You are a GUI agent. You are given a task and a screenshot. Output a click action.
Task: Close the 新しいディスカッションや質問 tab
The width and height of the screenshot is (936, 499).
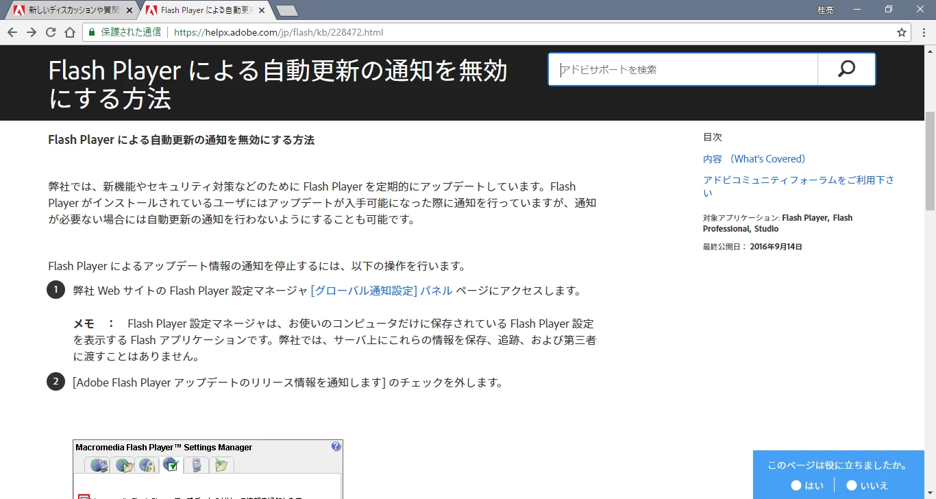point(130,10)
